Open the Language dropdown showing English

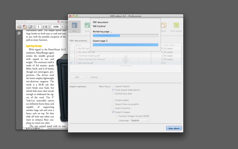(140, 120)
